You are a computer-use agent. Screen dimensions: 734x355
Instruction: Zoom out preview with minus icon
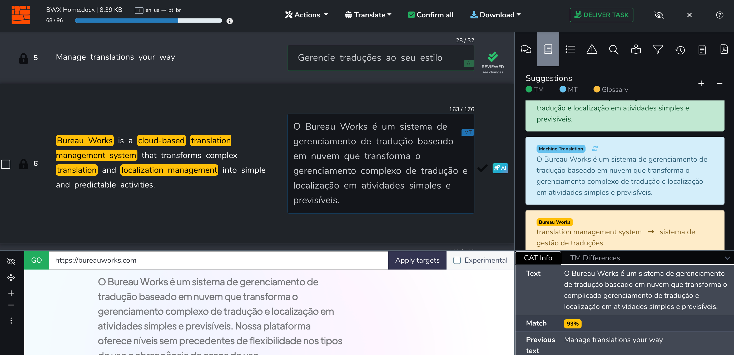[11, 305]
